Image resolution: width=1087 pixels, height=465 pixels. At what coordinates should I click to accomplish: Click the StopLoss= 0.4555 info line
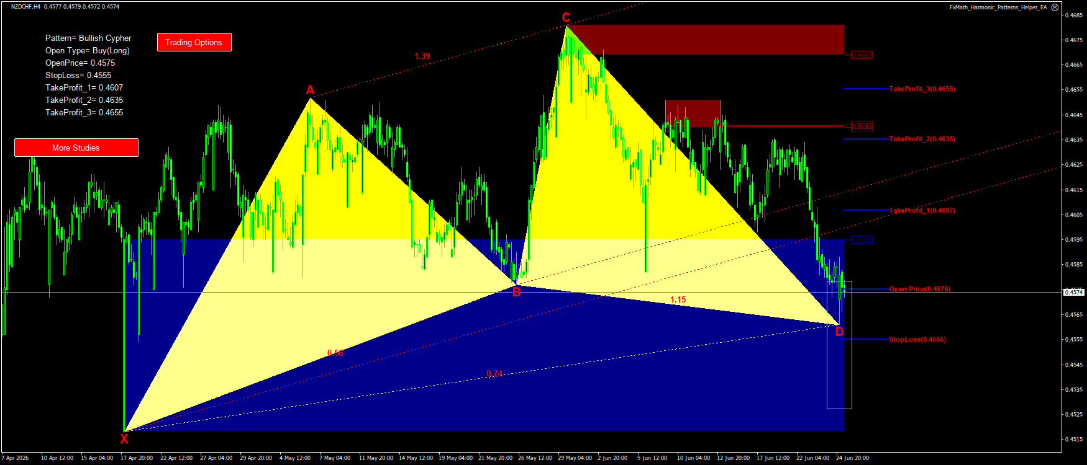tap(78, 75)
